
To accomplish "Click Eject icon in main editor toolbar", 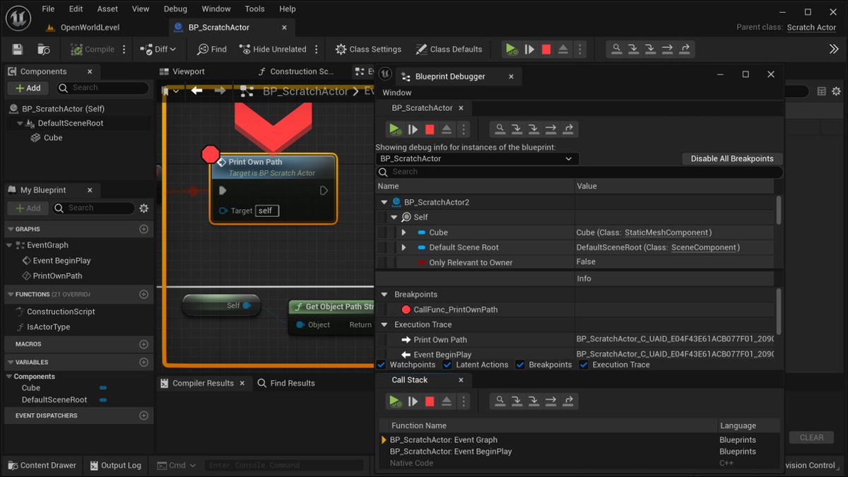I will point(563,49).
